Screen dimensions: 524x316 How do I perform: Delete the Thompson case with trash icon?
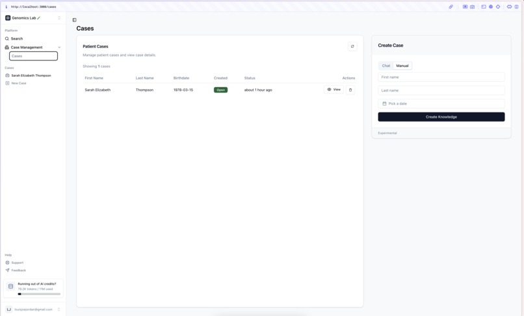click(350, 90)
